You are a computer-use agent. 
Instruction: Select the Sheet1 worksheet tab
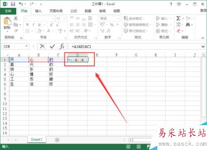pyautogui.click(x=36, y=140)
